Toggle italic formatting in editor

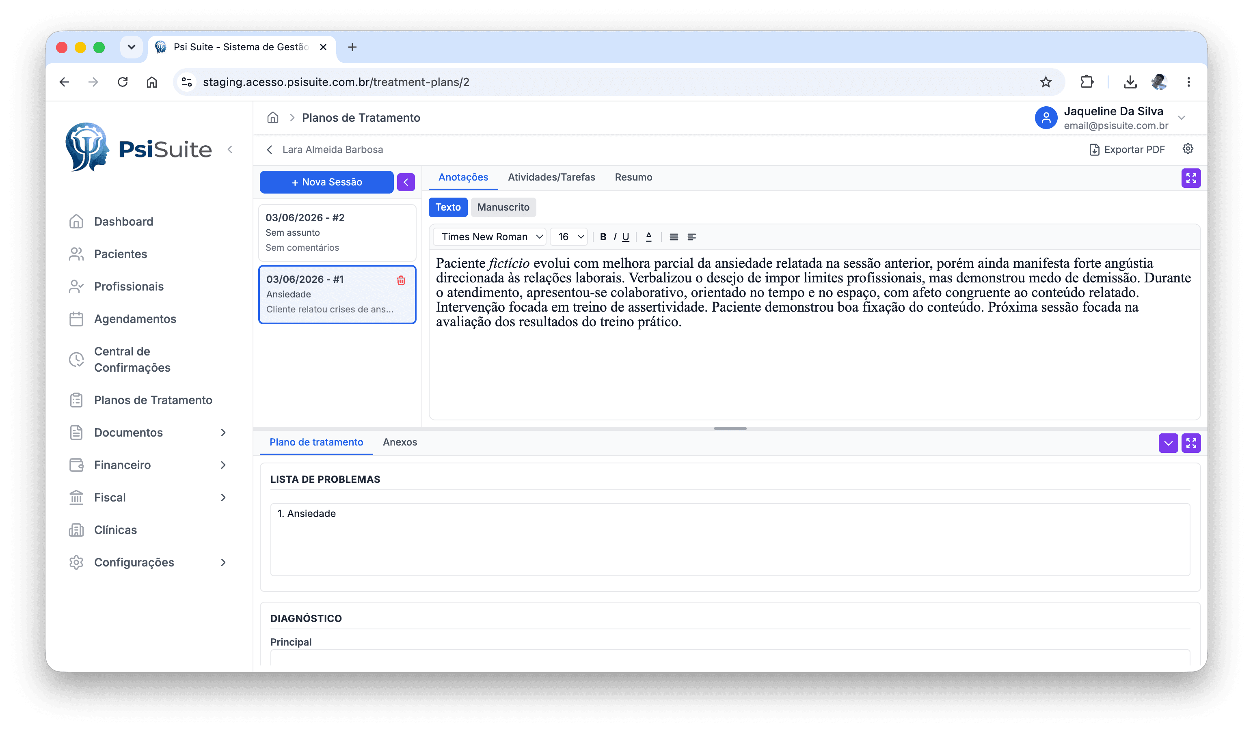(x=615, y=237)
